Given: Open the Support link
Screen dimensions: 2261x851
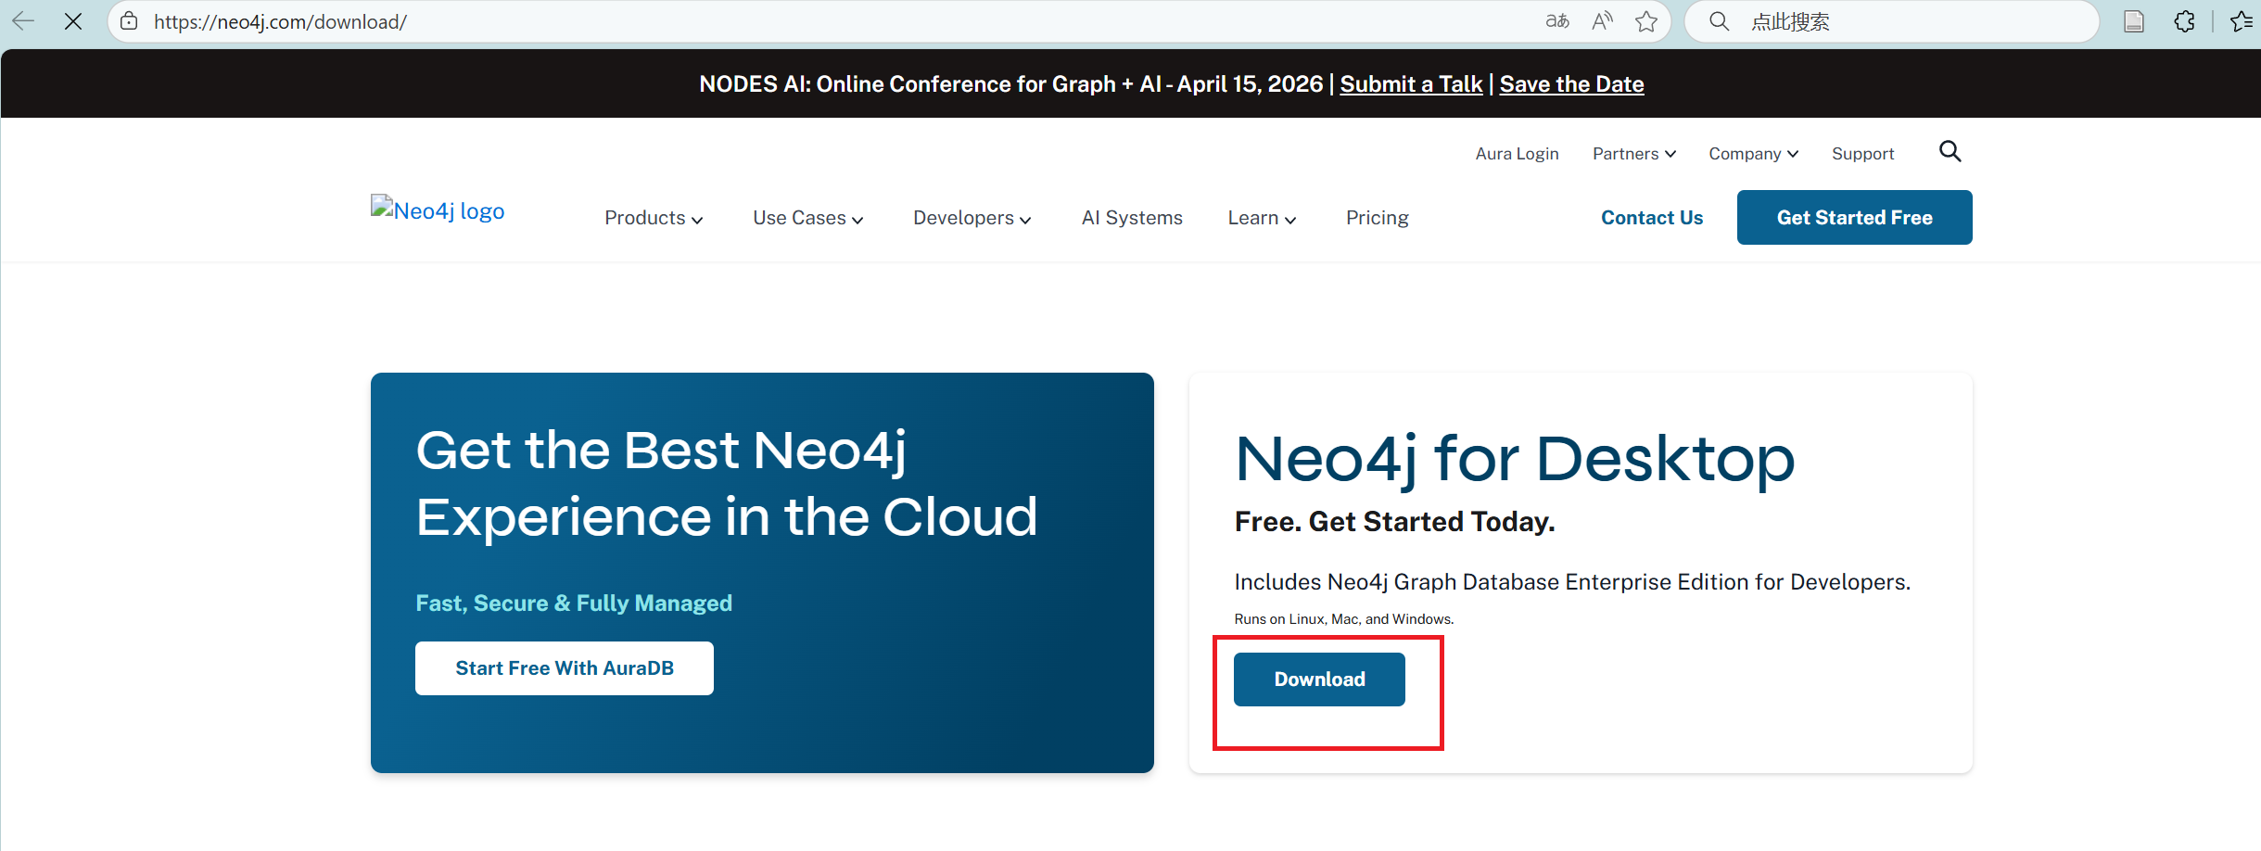Looking at the screenshot, I should coord(1862,154).
